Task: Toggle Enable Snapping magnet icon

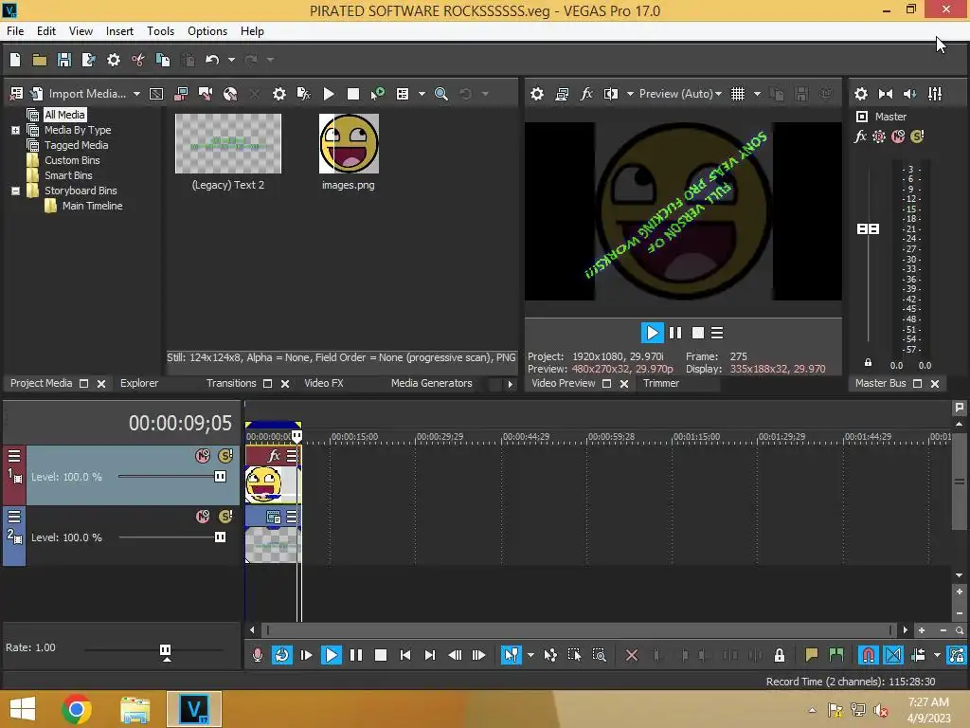Action: click(868, 655)
